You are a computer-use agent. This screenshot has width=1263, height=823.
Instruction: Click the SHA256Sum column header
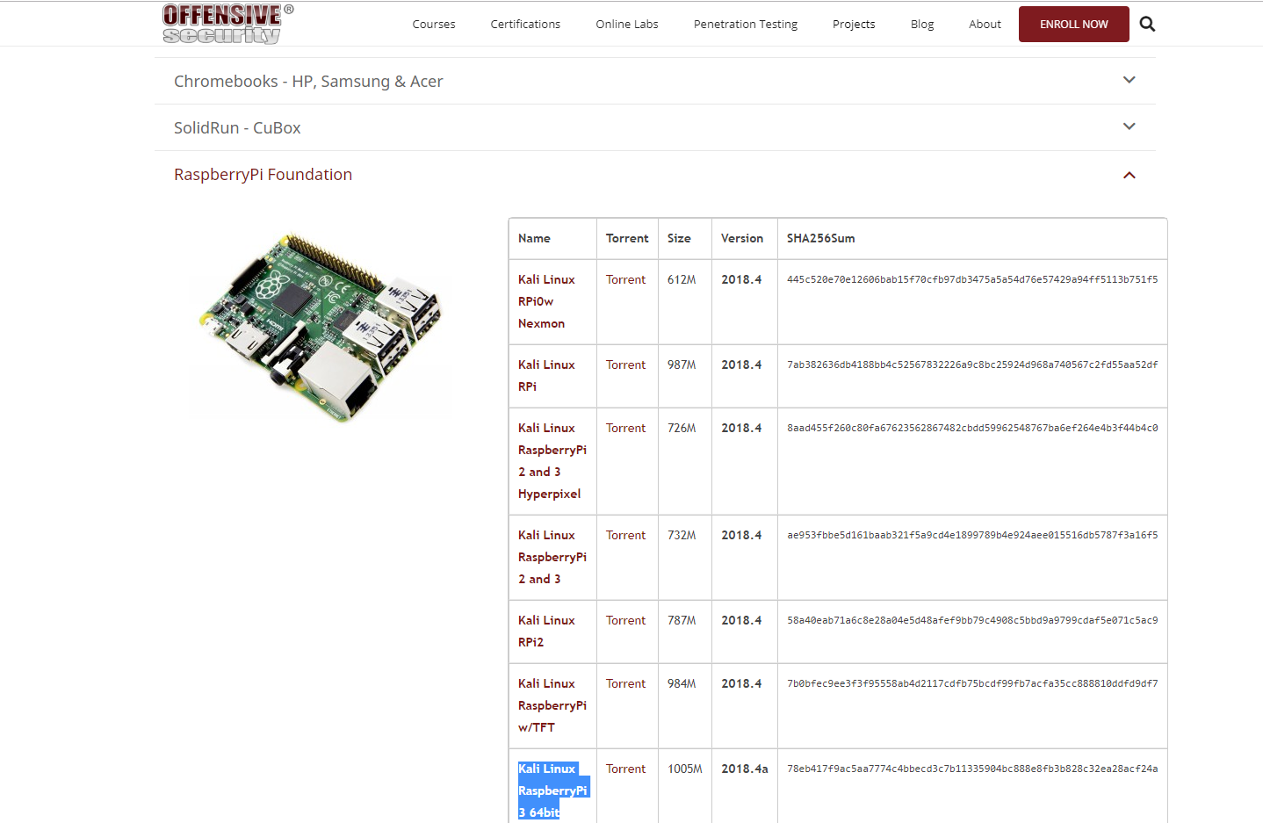pyautogui.click(x=820, y=238)
